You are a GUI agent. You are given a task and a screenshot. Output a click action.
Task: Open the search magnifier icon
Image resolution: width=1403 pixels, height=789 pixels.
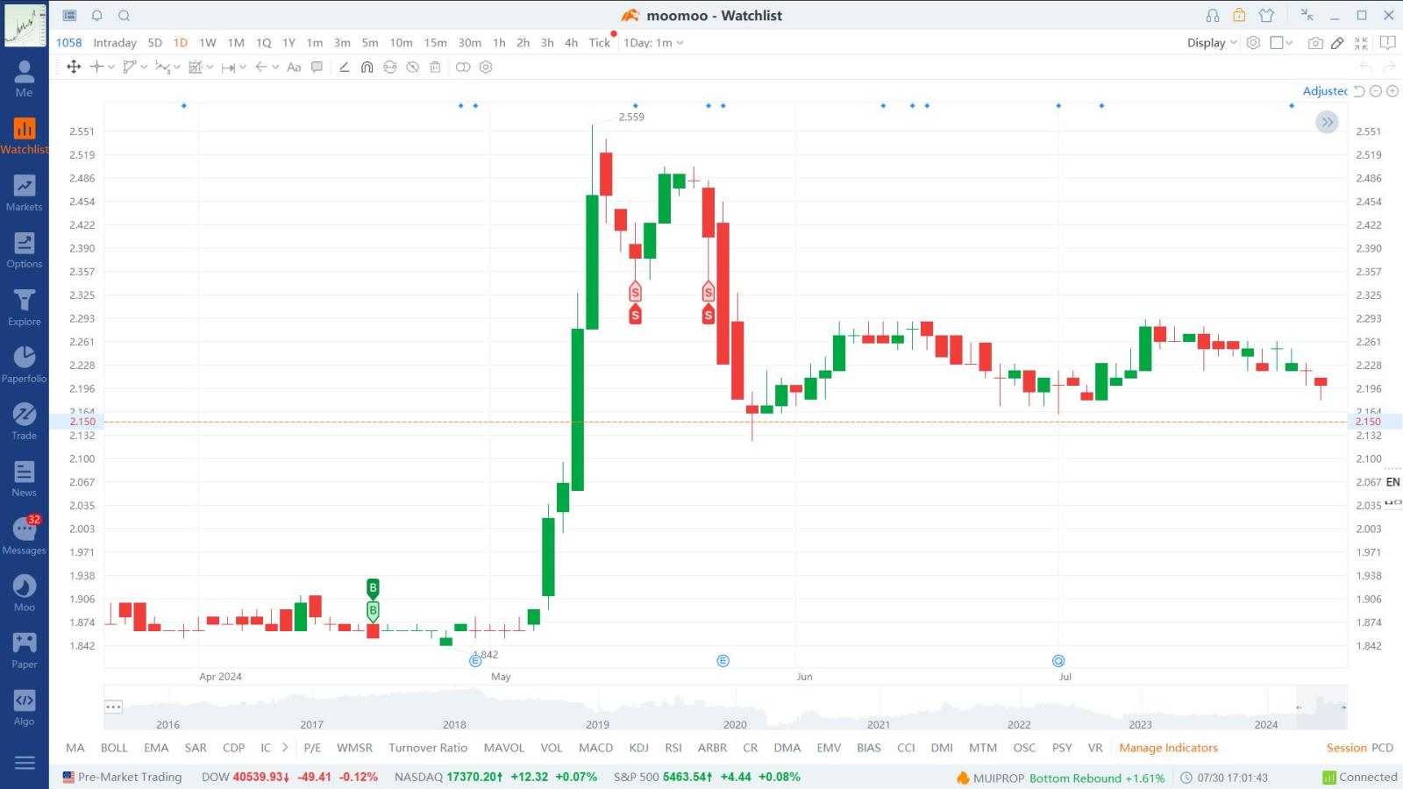click(124, 16)
